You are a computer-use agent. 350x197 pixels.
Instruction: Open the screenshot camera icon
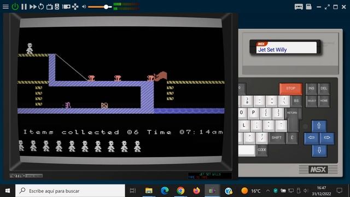[x=66, y=7]
